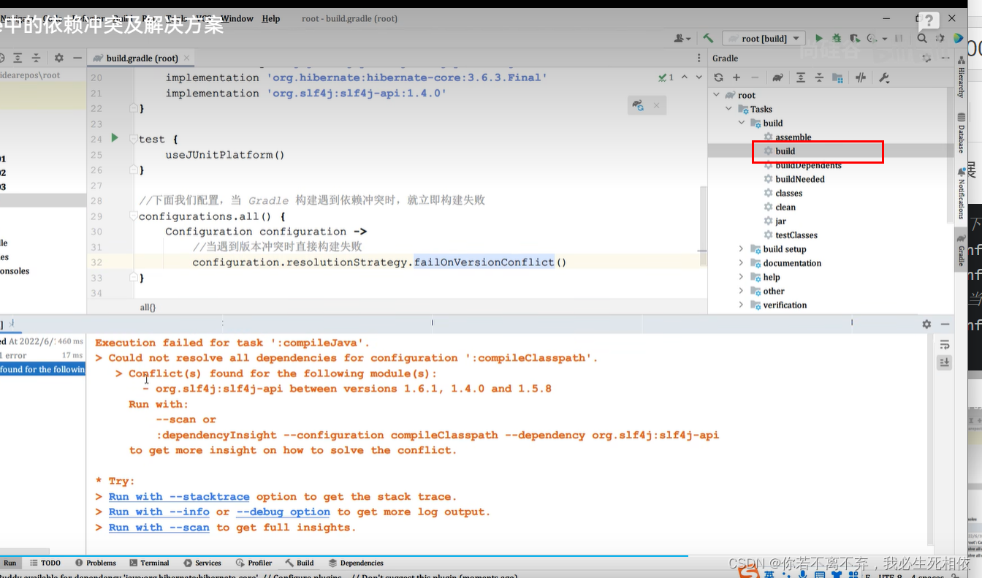The height and width of the screenshot is (578, 982).
Task: Expand the help task group
Action: pyautogui.click(x=742, y=277)
